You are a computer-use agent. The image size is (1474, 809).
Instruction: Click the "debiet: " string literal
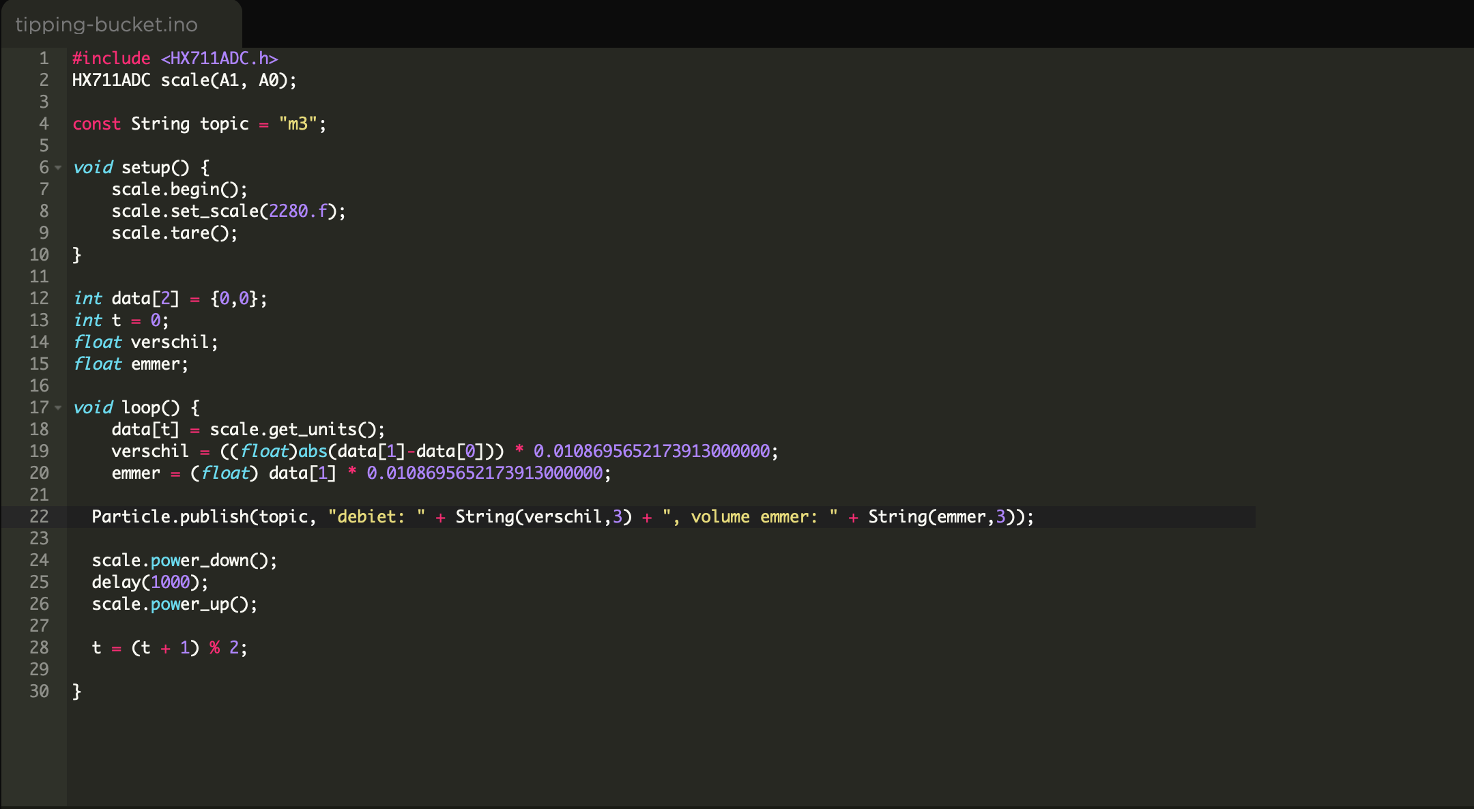[x=376, y=517]
